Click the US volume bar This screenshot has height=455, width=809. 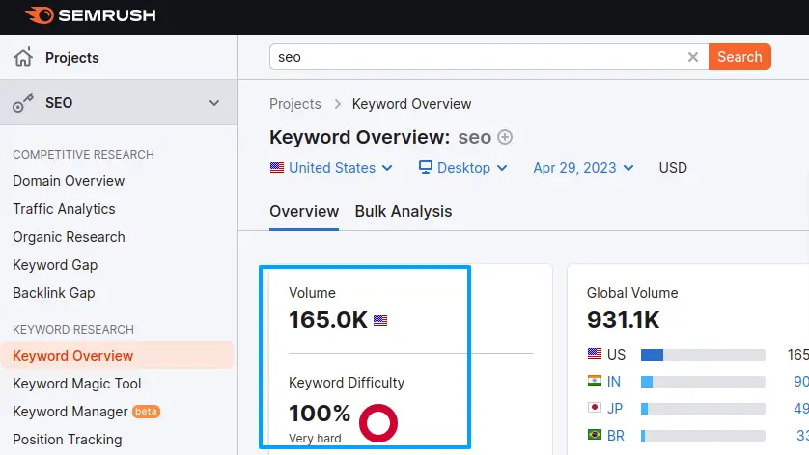703,355
